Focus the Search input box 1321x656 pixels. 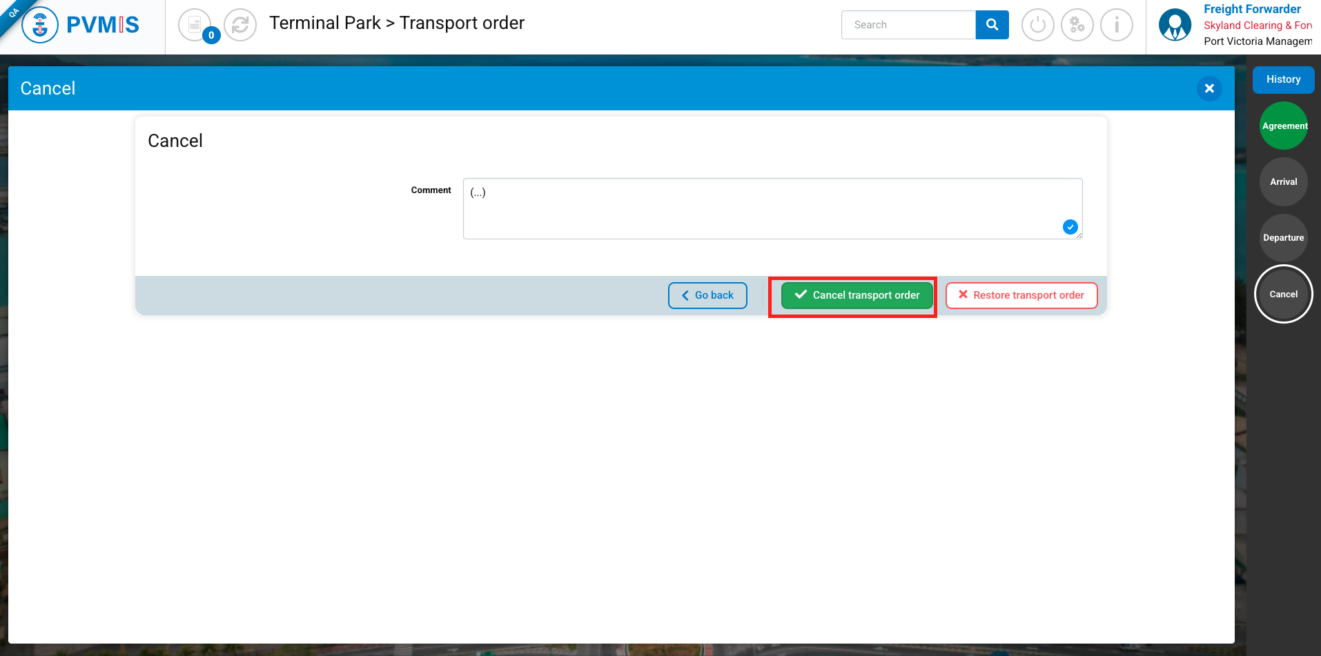[908, 25]
